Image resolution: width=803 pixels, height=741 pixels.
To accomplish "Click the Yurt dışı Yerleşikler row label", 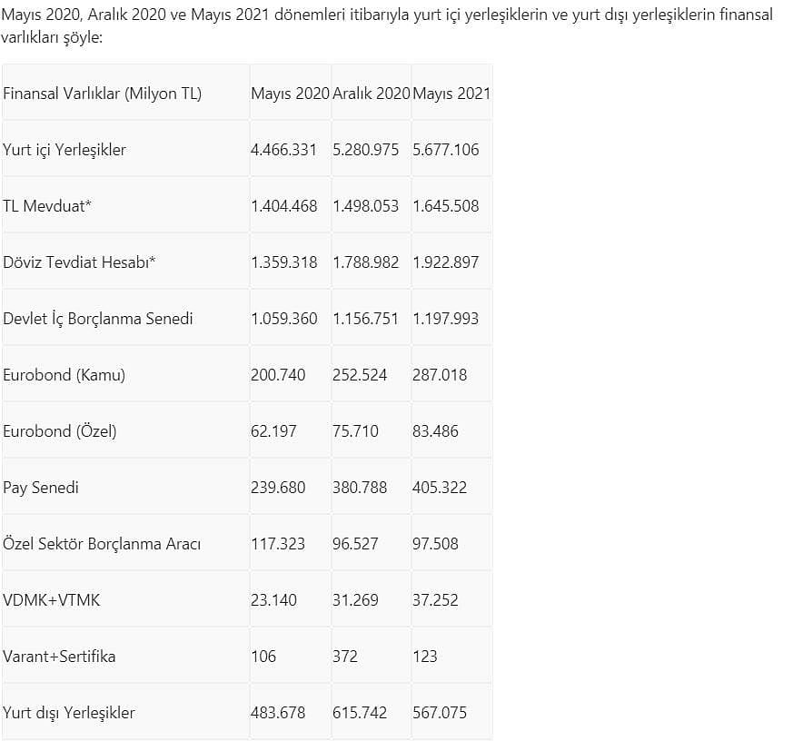I will (69, 712).
